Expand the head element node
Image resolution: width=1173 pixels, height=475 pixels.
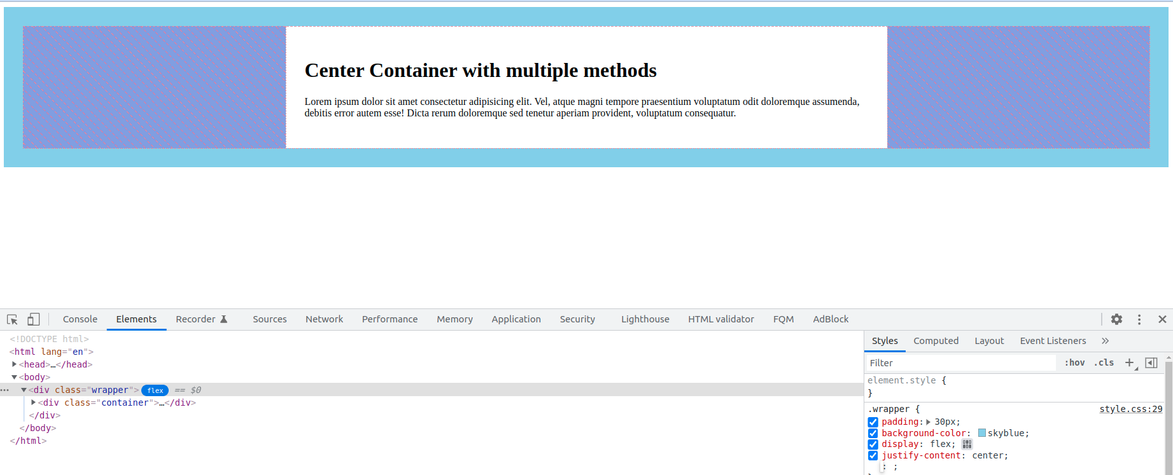(14, 364)
